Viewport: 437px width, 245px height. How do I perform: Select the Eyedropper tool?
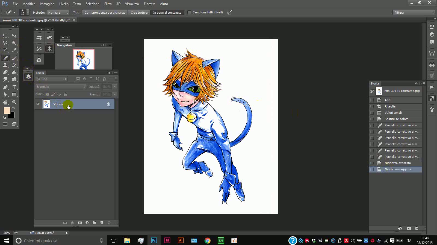coord(14,50)
